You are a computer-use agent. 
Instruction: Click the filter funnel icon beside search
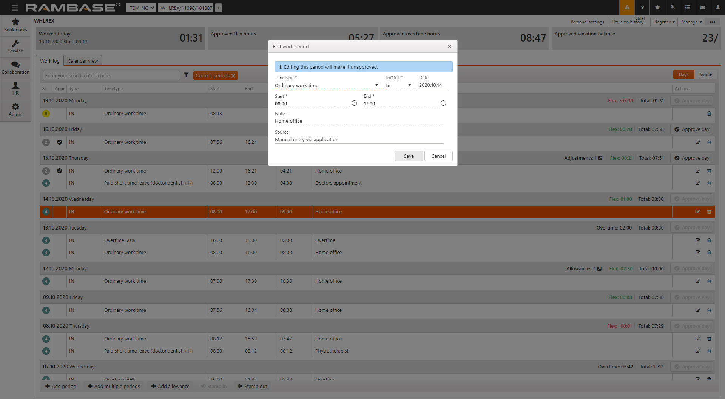click(186, 75)
